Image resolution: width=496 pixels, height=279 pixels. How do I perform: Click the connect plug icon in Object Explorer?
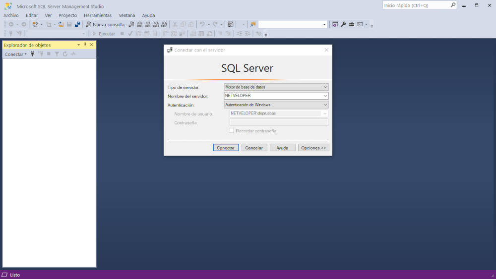32,54
